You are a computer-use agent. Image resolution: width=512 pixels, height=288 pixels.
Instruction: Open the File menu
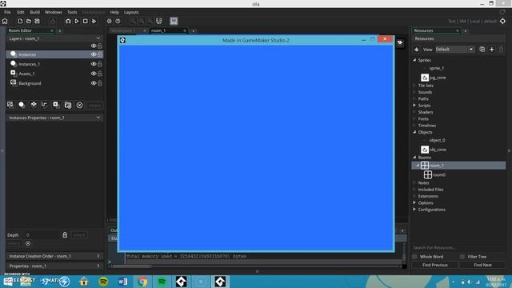tap(7, 12)
